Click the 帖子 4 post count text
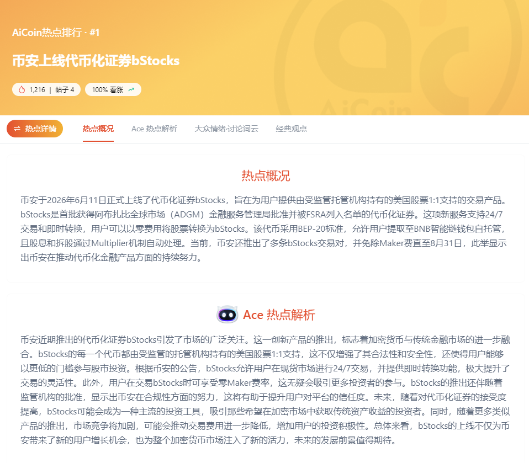Viewport: 529px width, 463px height. [x=65, y=90]
